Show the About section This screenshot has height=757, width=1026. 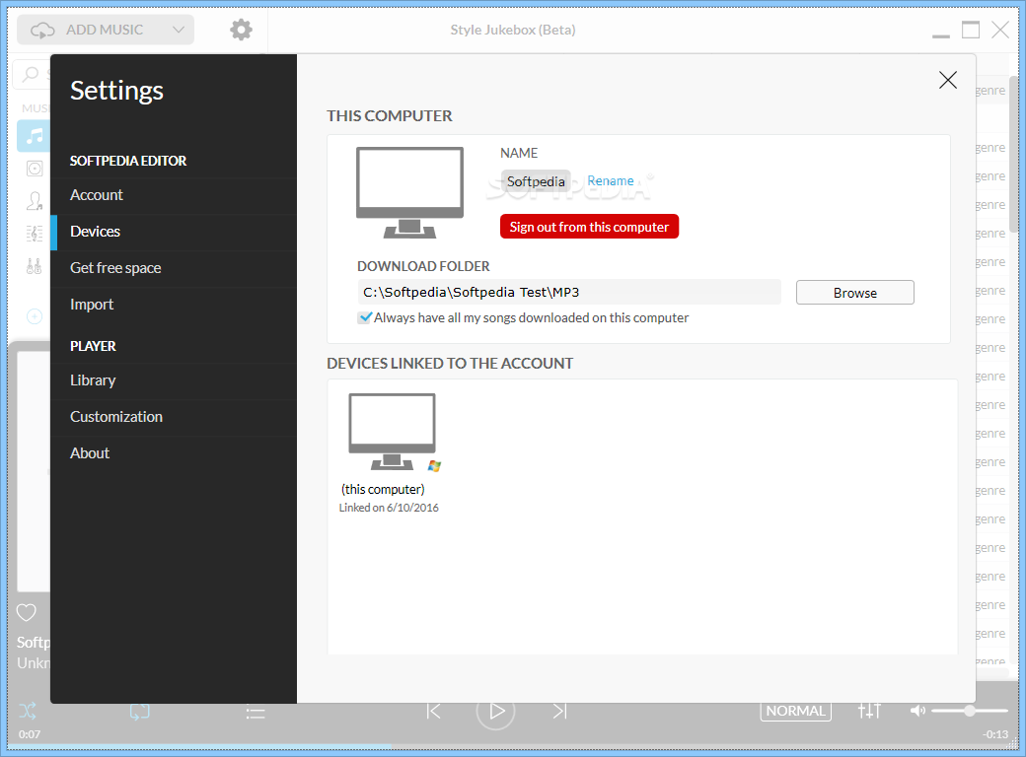coord(174,453)
